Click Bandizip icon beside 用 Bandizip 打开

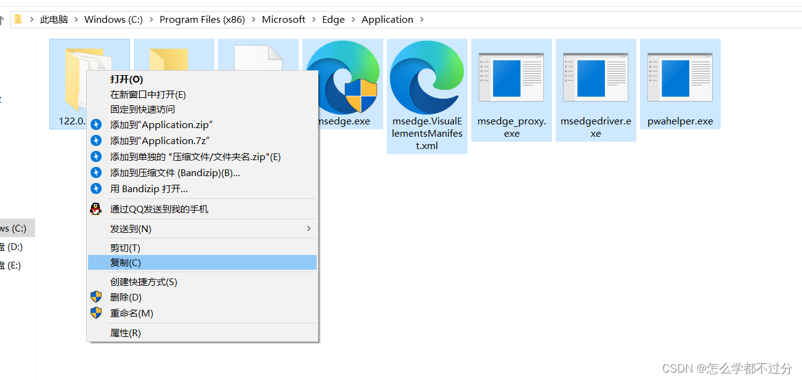[96, 188]
